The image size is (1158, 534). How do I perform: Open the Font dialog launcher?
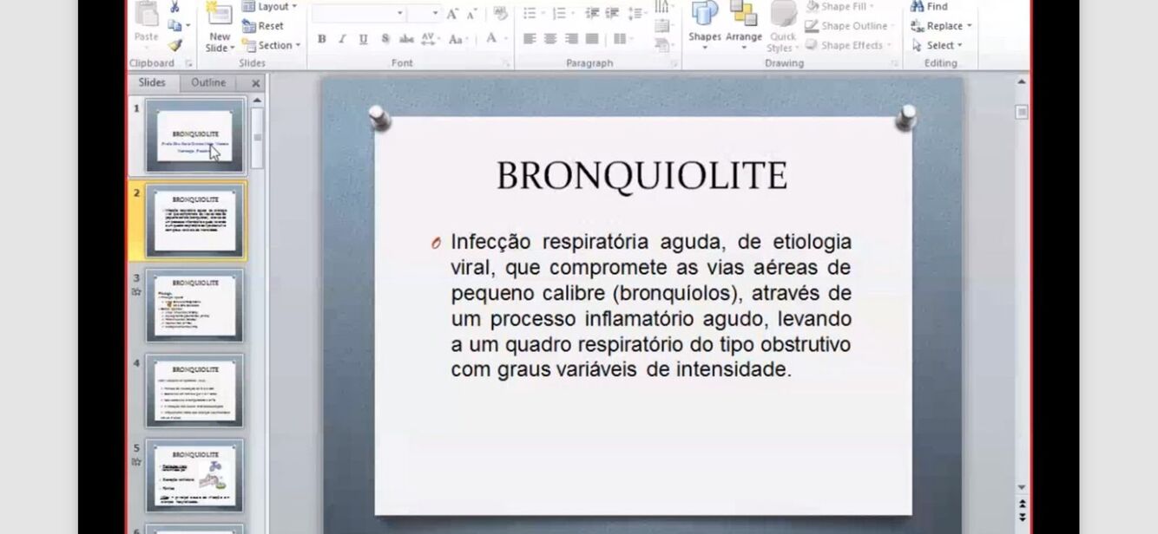coord(505,63)
